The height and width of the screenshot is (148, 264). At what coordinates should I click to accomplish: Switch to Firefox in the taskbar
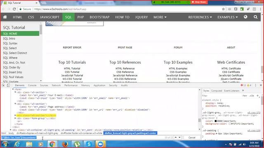click(x=65, y=144)
